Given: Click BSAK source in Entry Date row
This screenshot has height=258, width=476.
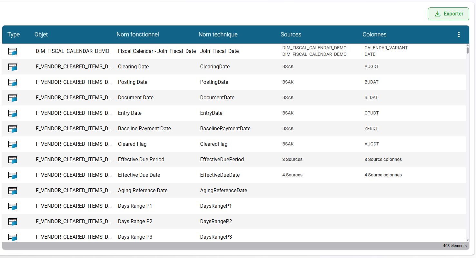Looking at the screenshot, I should coord(288,113).
